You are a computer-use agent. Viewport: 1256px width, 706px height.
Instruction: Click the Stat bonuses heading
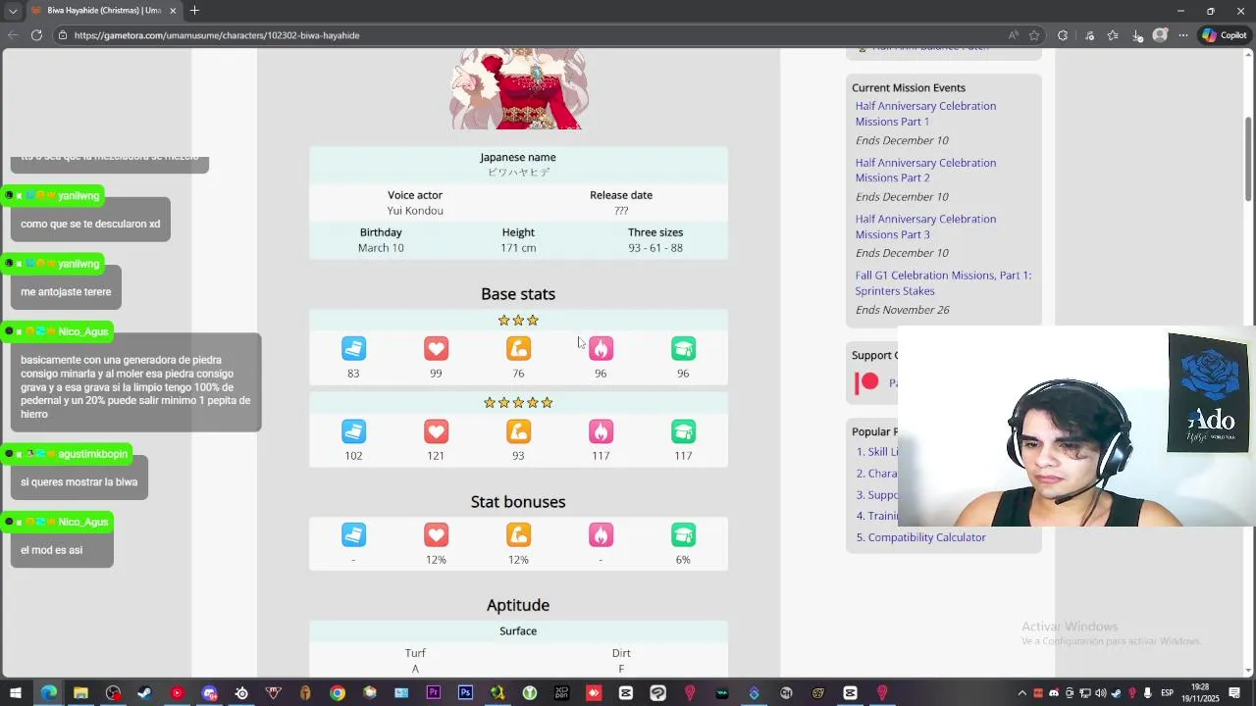518,502
